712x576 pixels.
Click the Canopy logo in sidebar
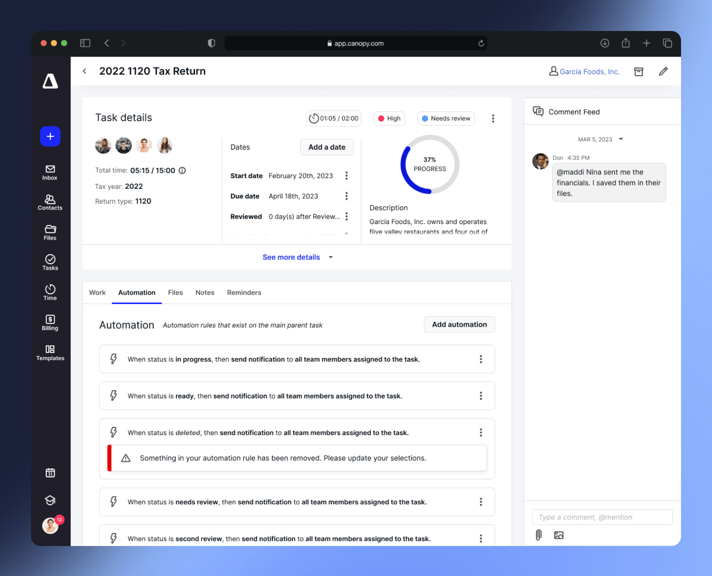coord(50,81)
